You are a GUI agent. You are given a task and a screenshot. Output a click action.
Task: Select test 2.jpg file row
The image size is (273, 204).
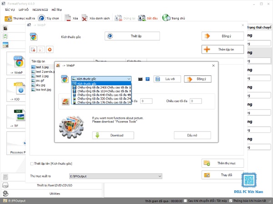tap(40, 76)
